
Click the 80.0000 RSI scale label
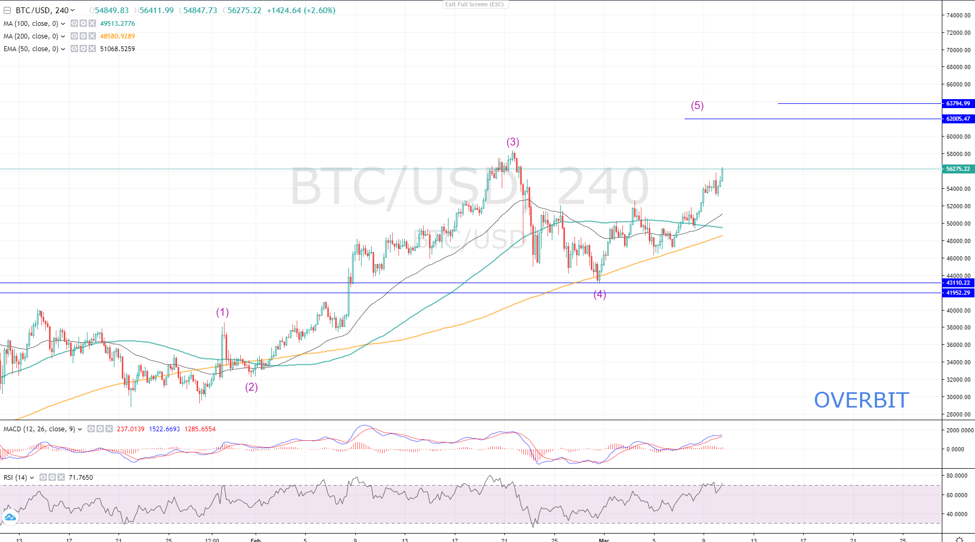(957, 476)
